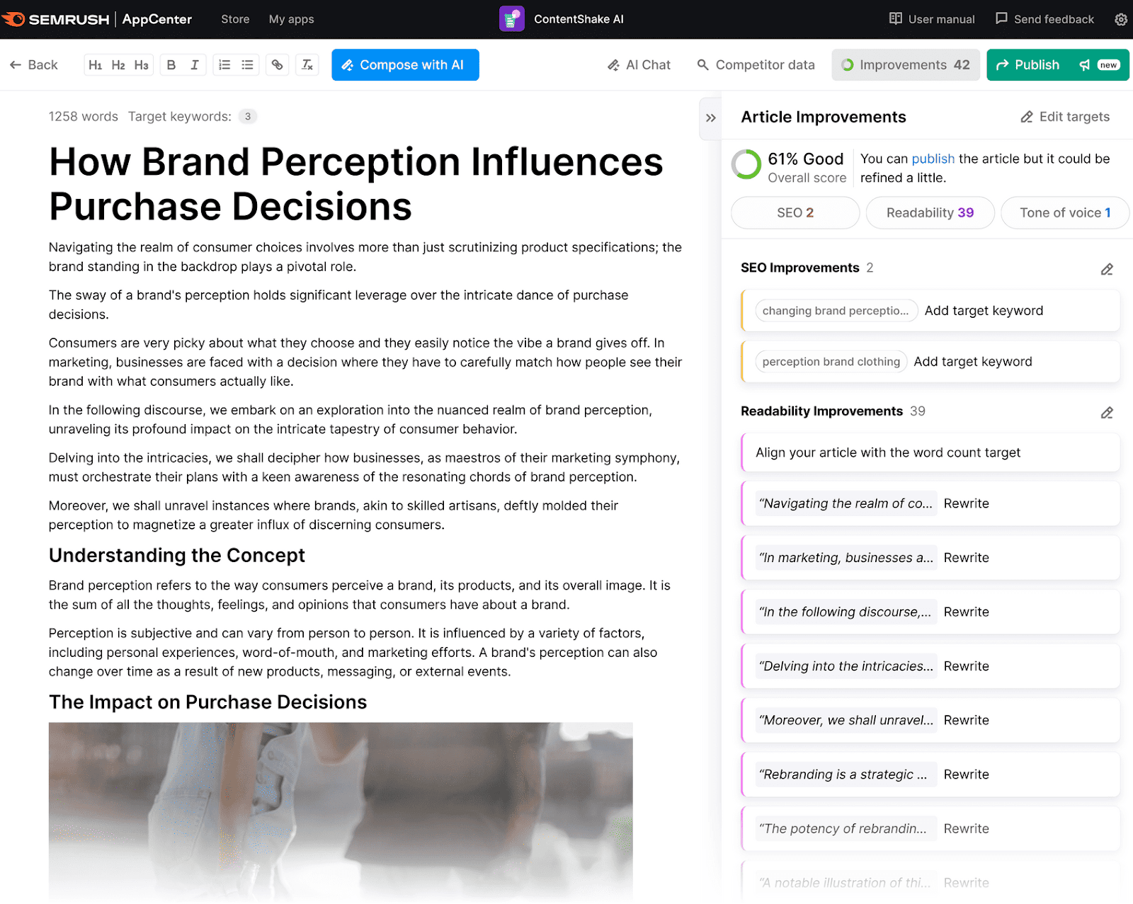Click the publish link in the score description
Image resolution: width=1133 pixels, height=904 pixels.
click(x=933, y=159)
